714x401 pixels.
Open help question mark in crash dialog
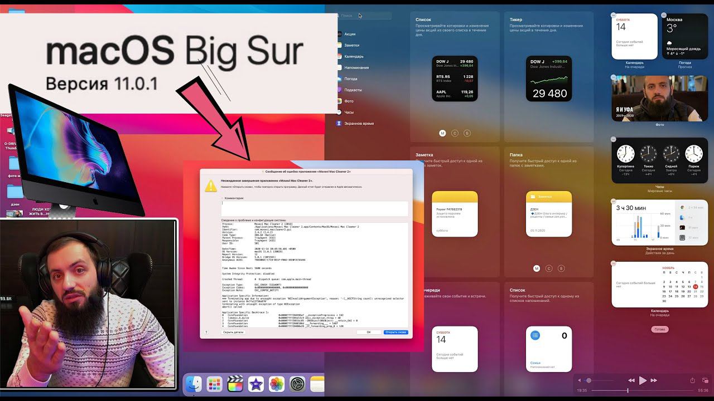[206, 332]
